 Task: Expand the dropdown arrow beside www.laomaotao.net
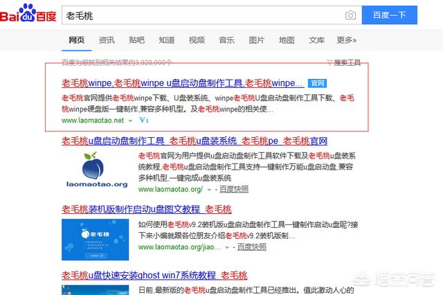[130, 121]
